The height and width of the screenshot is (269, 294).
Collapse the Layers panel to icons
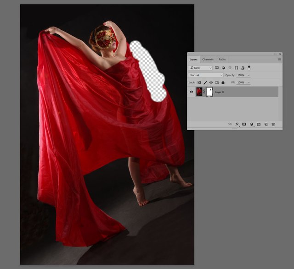(x=275, y=54)
